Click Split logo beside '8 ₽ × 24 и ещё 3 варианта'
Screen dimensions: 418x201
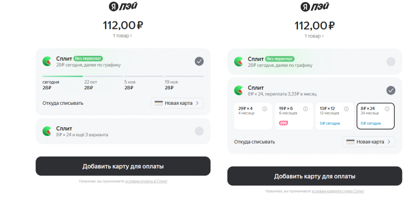coord(47,131)
